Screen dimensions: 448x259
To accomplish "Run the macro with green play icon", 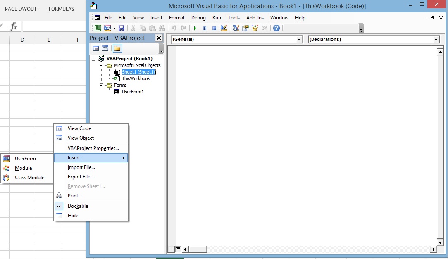I will point(195,28).
